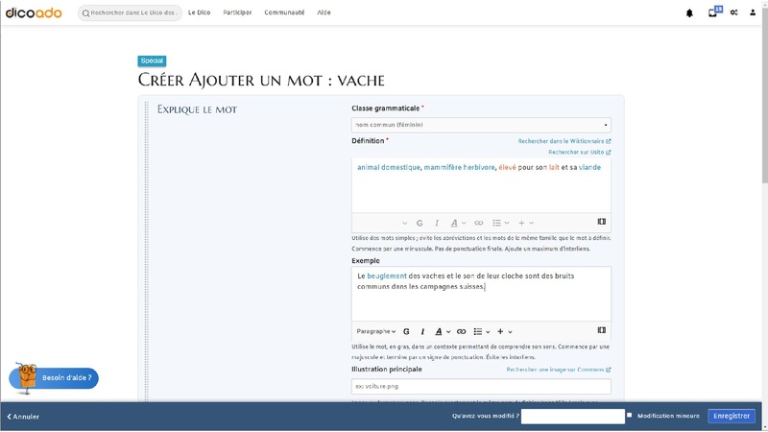Click inside the Exemple text area
Screen dimensions: 768x432
(481, 294)
